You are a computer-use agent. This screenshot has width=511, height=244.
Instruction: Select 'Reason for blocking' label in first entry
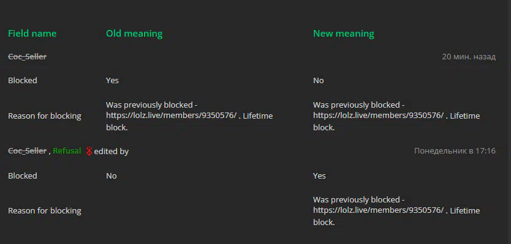pos(45,116)
